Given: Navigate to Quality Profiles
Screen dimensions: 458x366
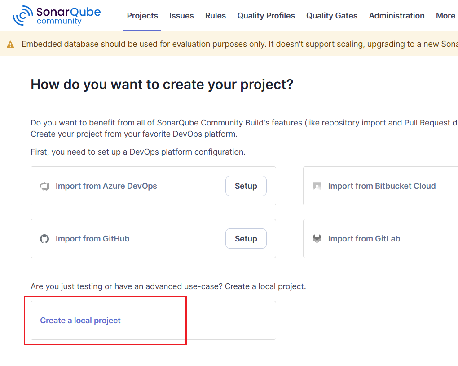Looking at the screenshot, I should 266,15.
